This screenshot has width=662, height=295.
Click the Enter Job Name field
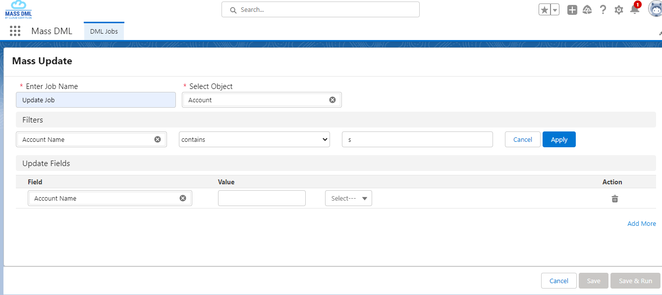point(96,100)
